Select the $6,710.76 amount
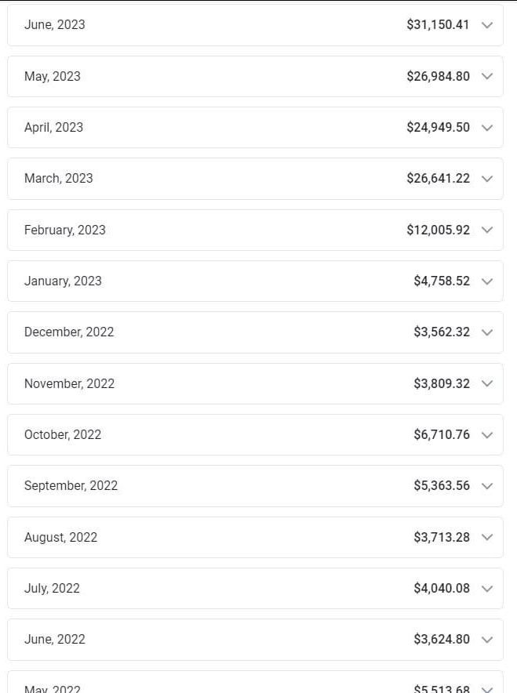Screen dimensions: 517x693 tap(442, 434)
